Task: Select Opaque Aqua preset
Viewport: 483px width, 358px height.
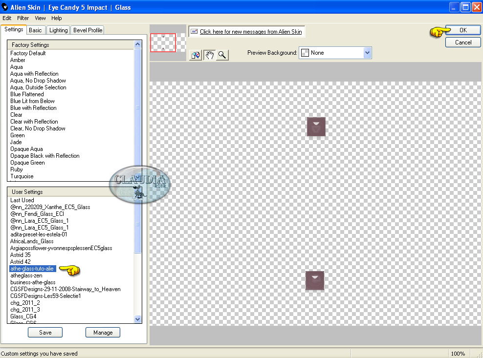Action: (x=26, y=149)
